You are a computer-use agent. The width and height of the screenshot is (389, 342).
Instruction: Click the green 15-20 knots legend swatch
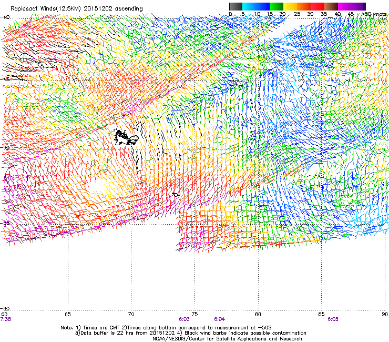pyautogui.click(x=277, y=6)
